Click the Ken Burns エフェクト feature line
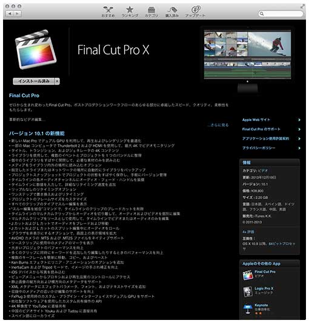This screenshot has width=309, height=323. (x=67, y=262)
